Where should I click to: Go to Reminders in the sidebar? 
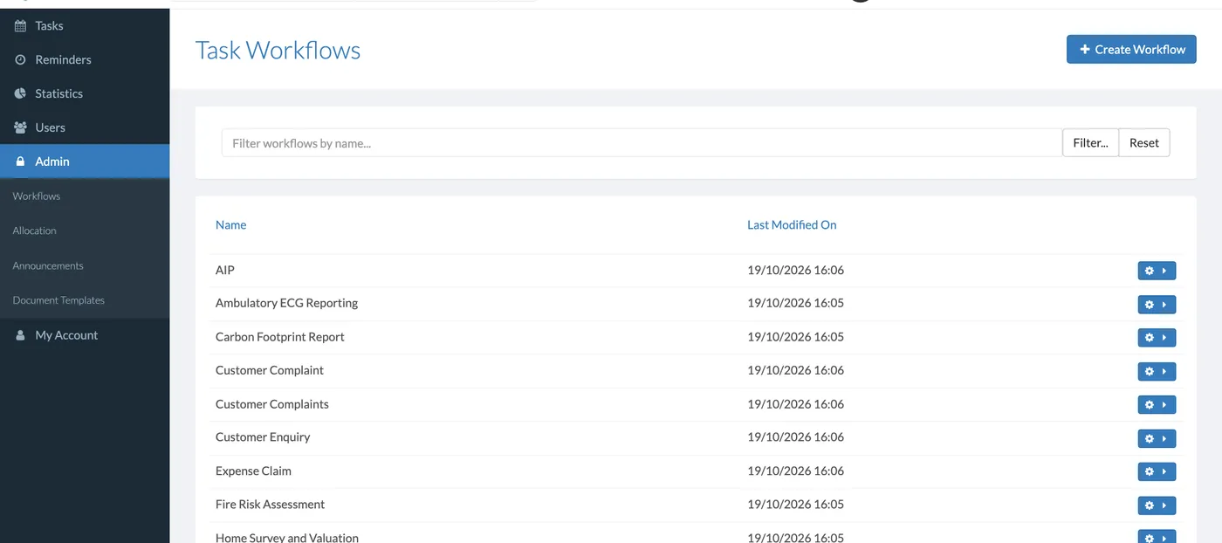tap(85, 59)
